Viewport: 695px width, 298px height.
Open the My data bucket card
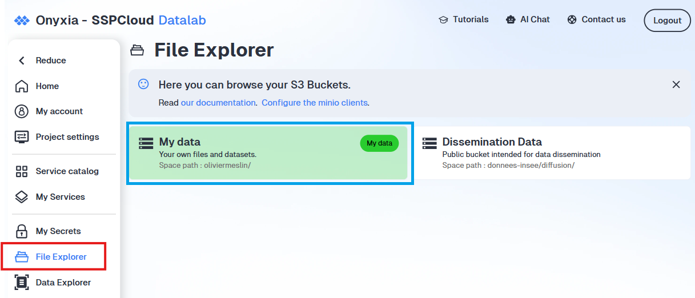(x=268, y=153)
